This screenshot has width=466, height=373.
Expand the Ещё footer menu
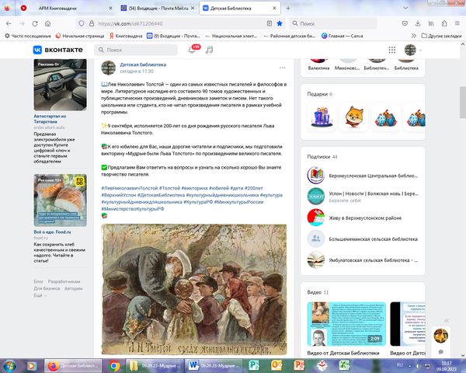tap(39, 295)
